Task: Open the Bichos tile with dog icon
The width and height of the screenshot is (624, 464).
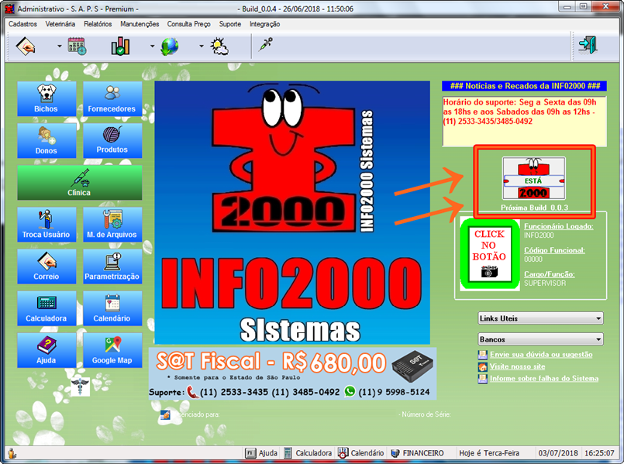Action: coord(47,98)
